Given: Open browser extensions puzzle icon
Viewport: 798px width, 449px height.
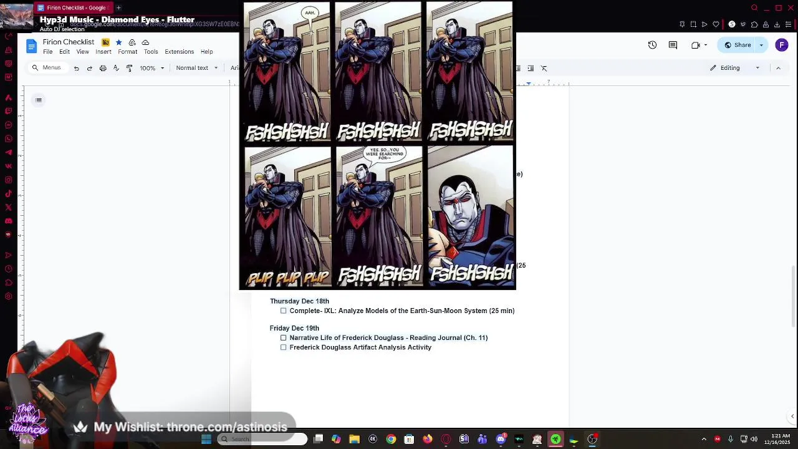Looking at the screenshot, I should pyautogui.click(x=754, y=24).
